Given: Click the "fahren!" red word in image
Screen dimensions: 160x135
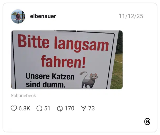Looking at the screenshot, I should [x=63, y=61].
